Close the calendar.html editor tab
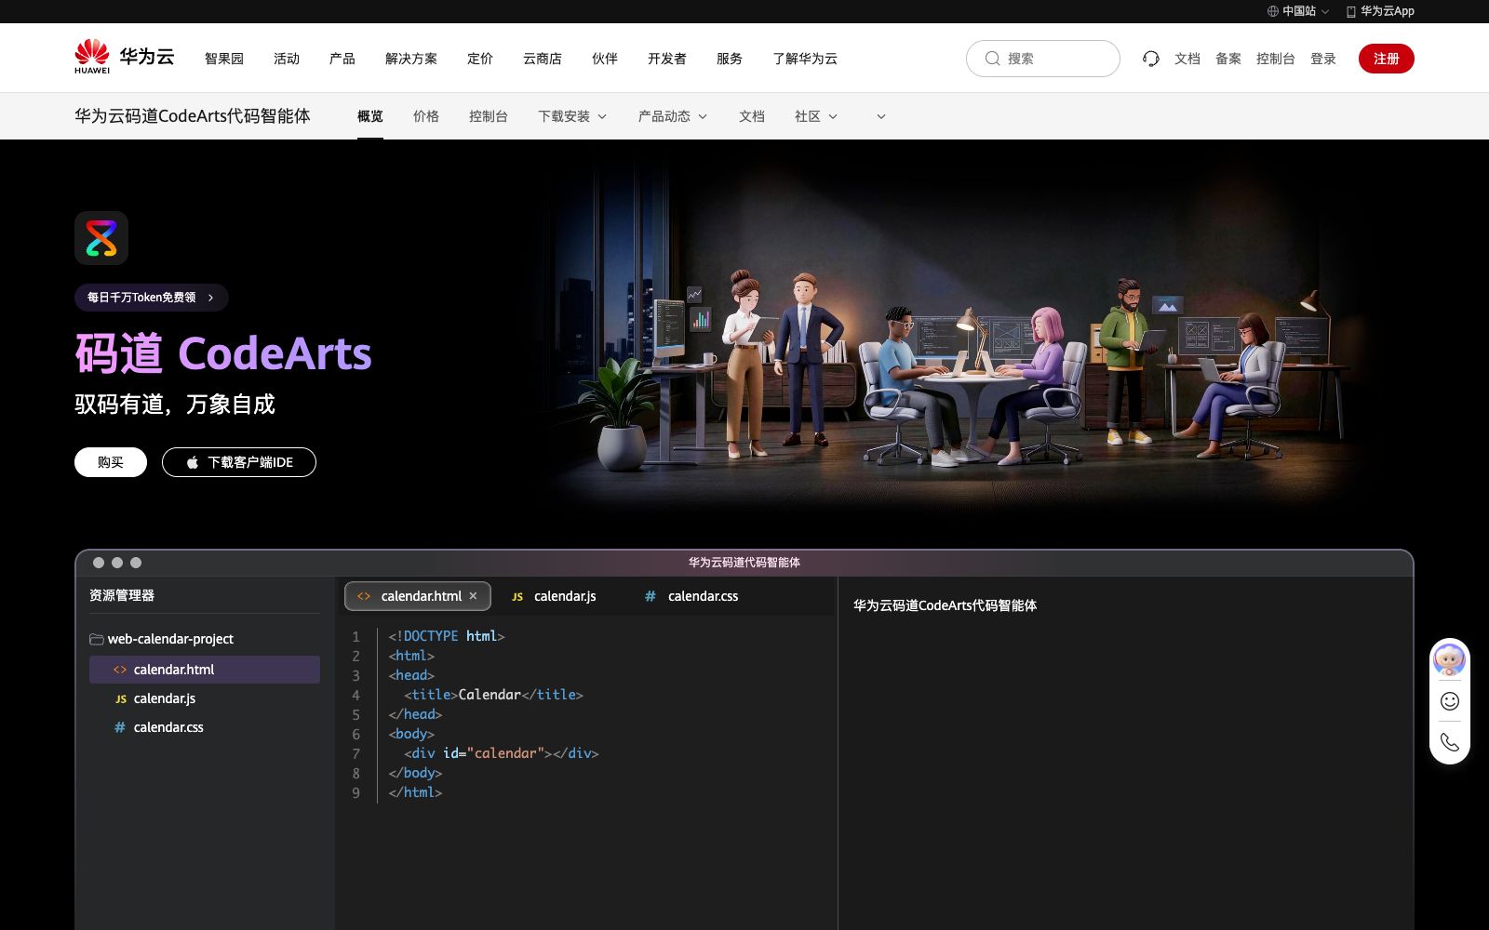Viewport: 1489px width, 930px height. coord(473,596)
